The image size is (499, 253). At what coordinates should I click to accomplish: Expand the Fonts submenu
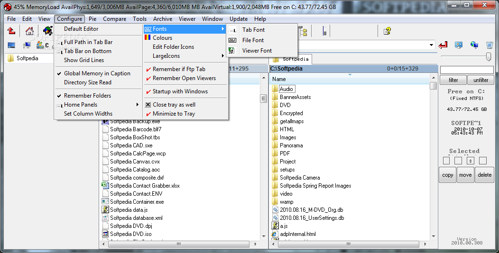(185, 29)
